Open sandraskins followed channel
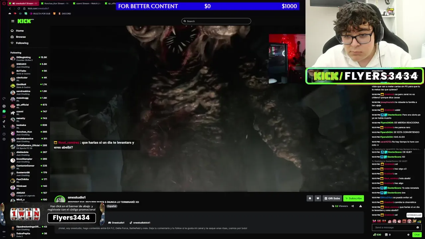The width and height of the screenshot is (425, 239). coord(29,92)
